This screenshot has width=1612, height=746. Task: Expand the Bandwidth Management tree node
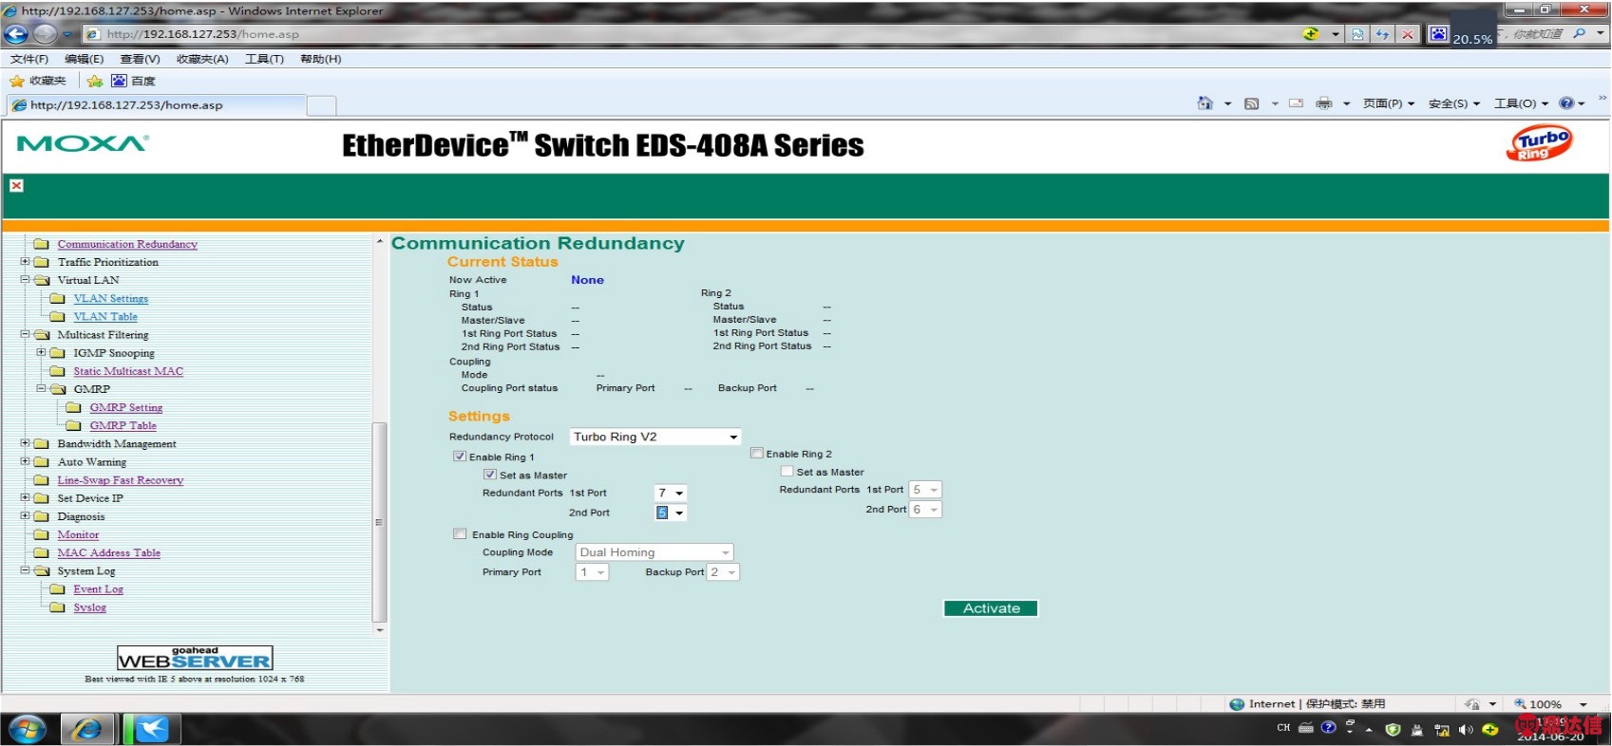click(x=26, y=443)
